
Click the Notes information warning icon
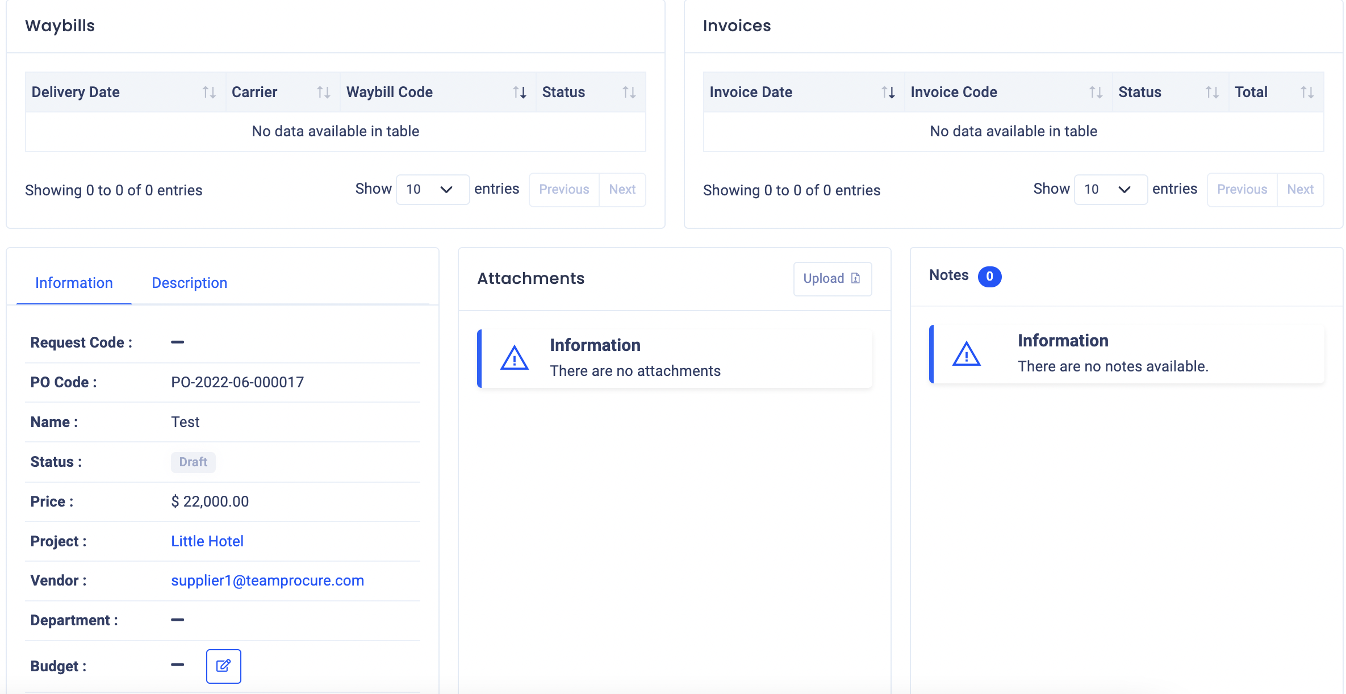[967, 354]
